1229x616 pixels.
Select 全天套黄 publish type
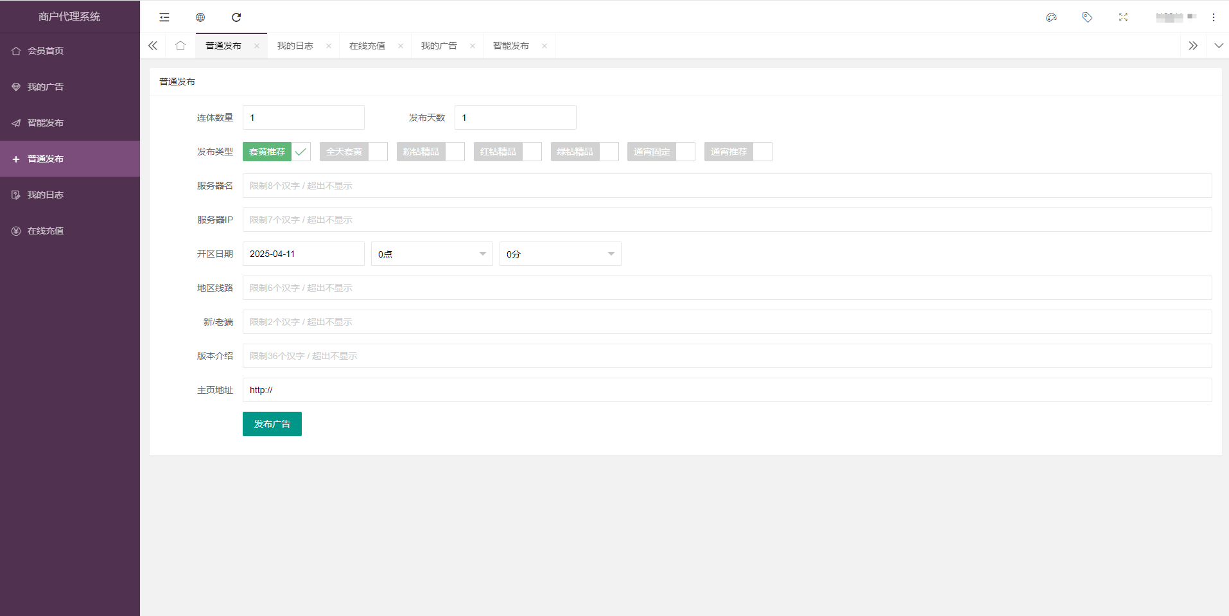pyautogui.click(x=345, y=152)
